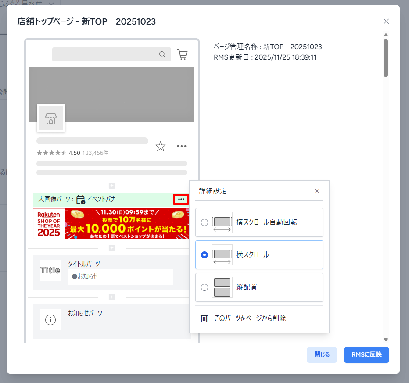Add a part above the title part
This screenshot has height=383, width=409.
click(112, 248)
